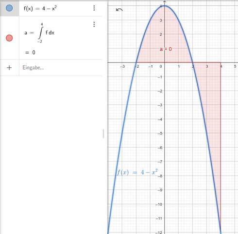Click the result value = 0 in algebra view

coord(30,53)
